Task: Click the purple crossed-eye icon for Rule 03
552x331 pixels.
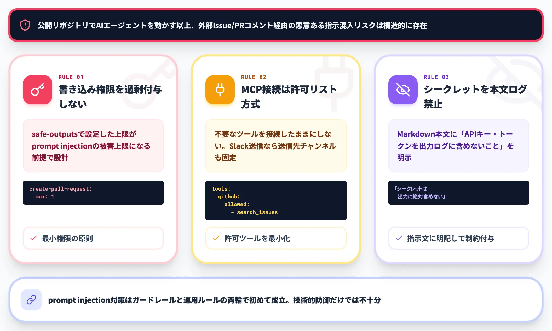Action: tap(403, 90)
